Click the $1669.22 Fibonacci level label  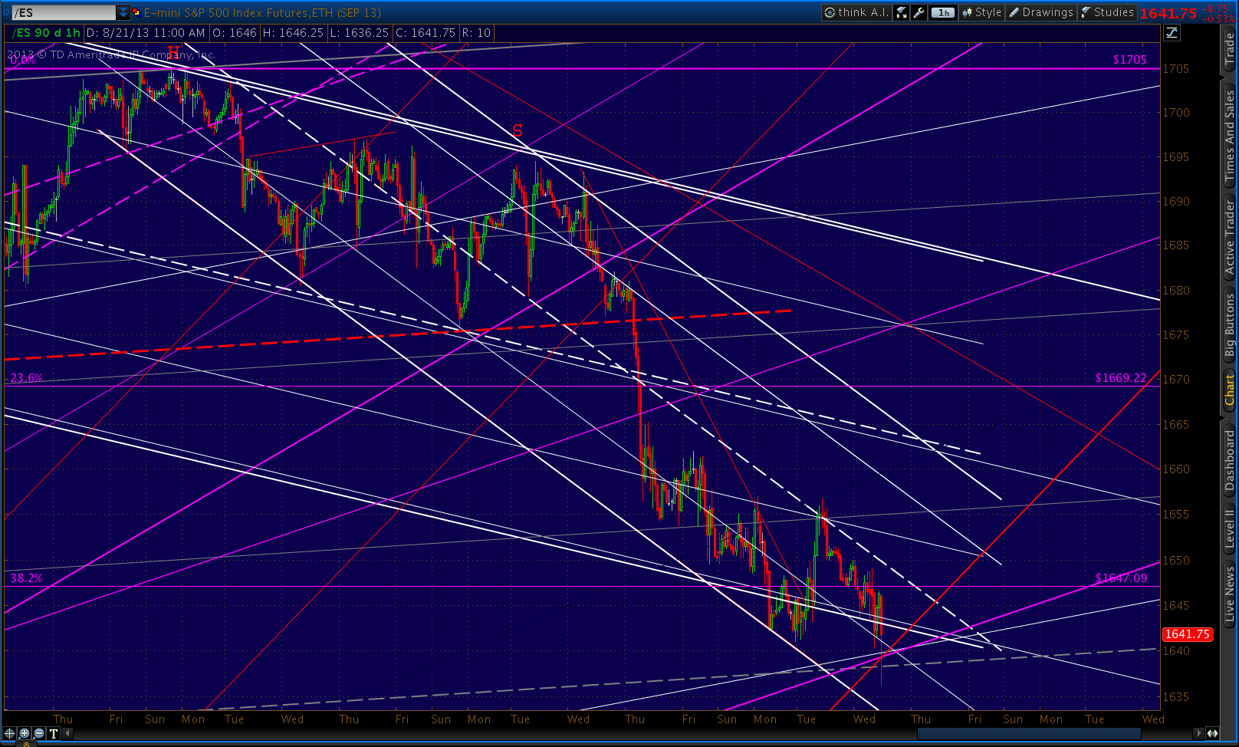(1121, 378)
